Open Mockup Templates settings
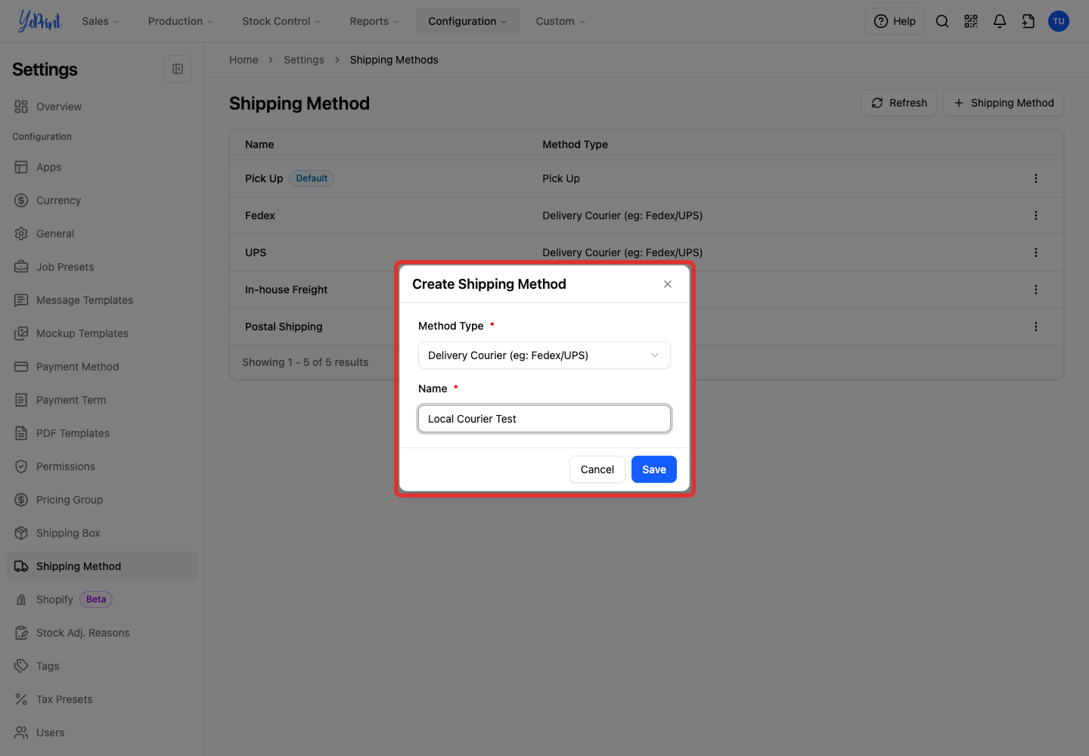Screen dimensions: 1089x756 (x=101, y=333)
